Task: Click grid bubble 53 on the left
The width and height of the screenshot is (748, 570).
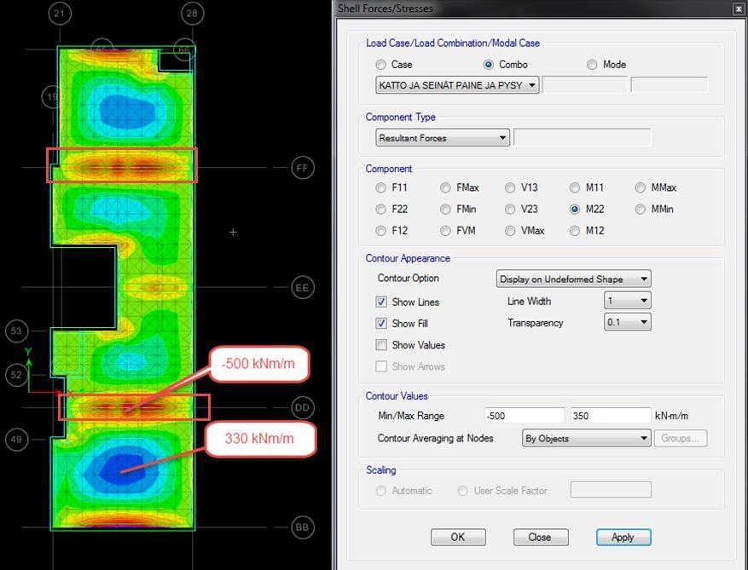Action: 17,331
